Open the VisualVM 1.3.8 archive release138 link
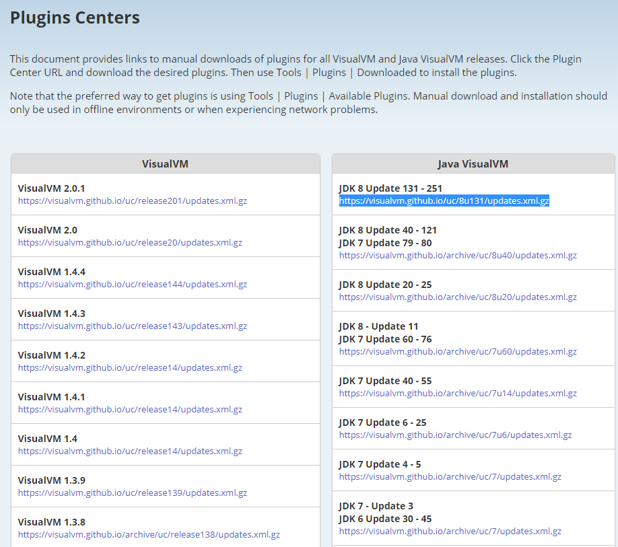618x547 pixels. (149, 535)
